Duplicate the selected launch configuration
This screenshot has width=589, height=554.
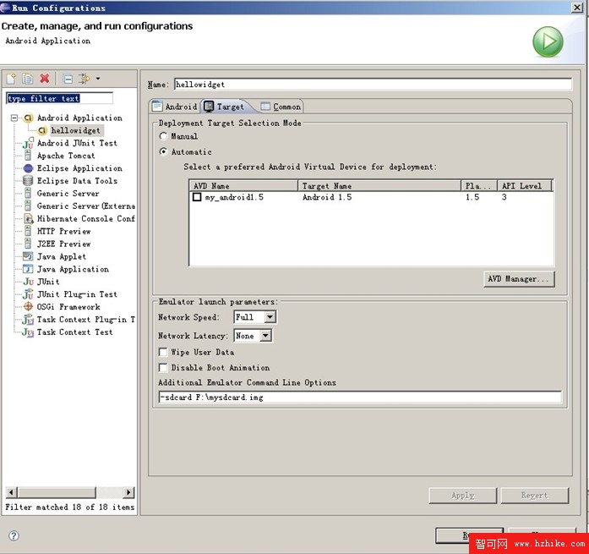point(27,79)
